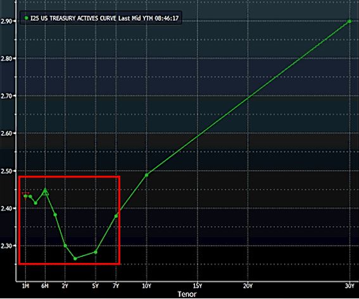This screenshot has width=359, height=299.
Task: Click the 30Y tenor axis label
Action: (350, 286)
